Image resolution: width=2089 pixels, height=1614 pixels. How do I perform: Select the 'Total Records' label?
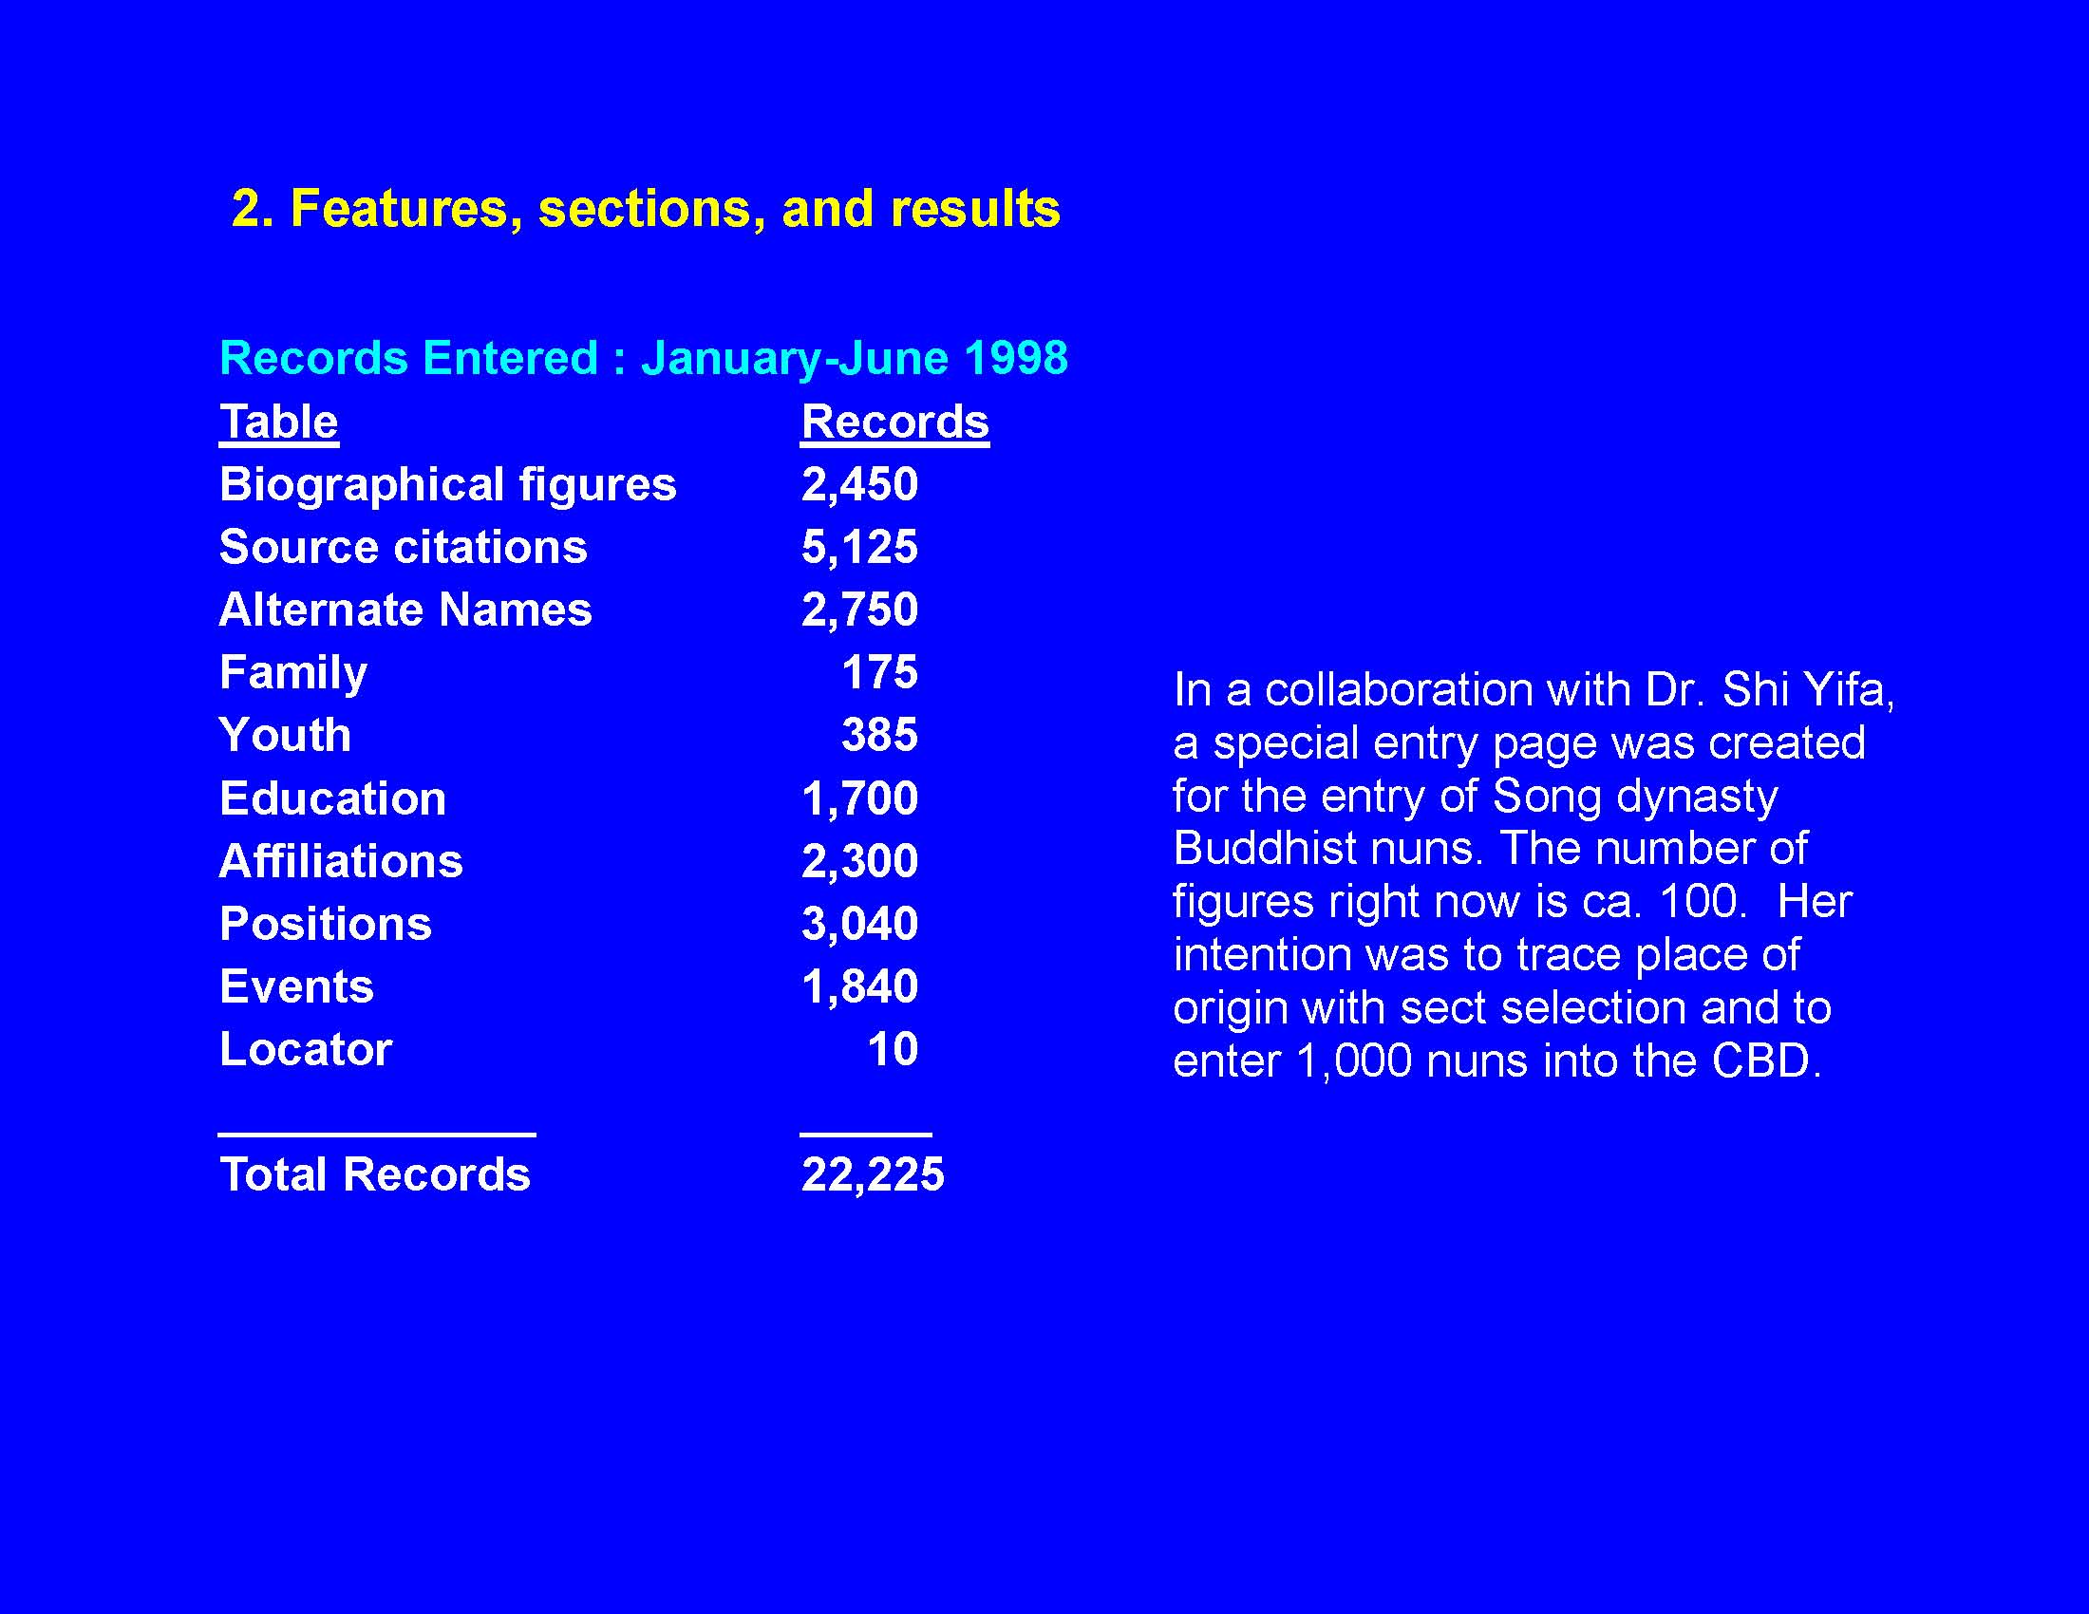pos(375,1174)
